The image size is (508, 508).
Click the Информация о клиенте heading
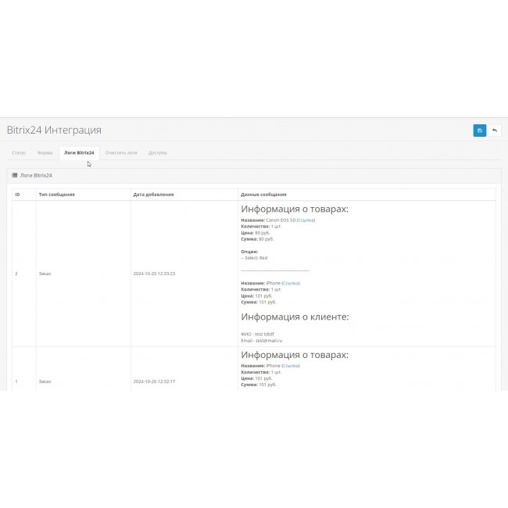point(295,317)
